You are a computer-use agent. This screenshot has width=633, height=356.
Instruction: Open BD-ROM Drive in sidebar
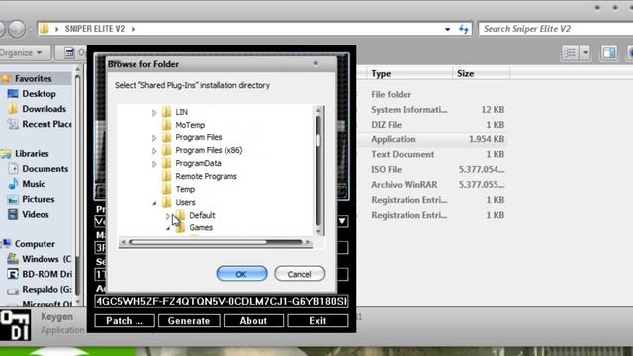coord(46,274)
